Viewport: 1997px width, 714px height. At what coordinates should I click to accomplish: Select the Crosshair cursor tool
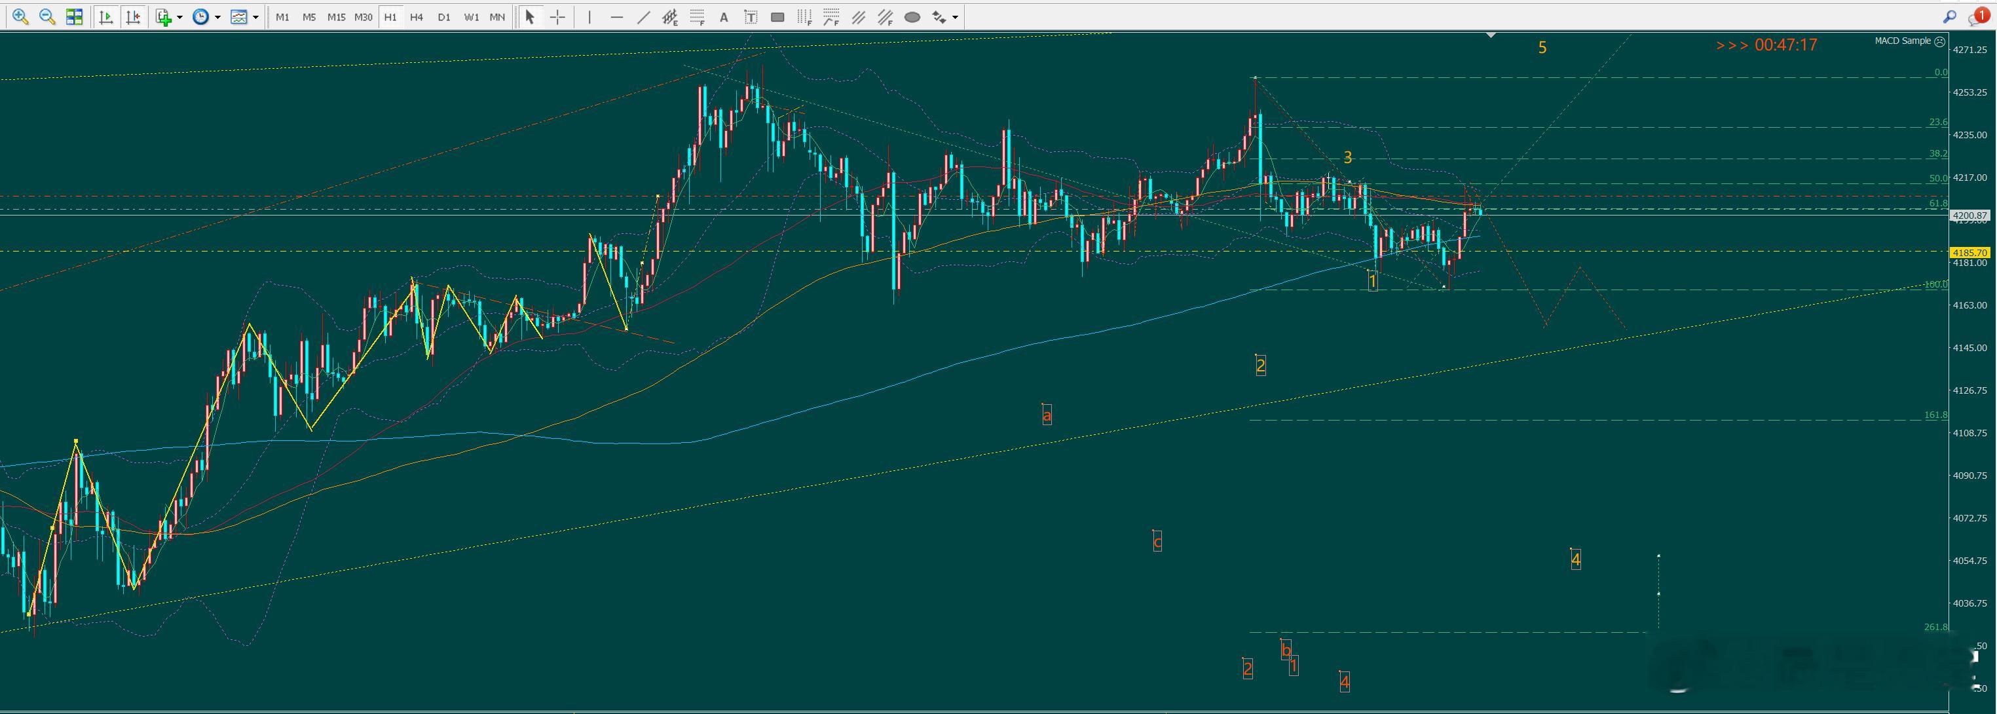coord(557,16)
